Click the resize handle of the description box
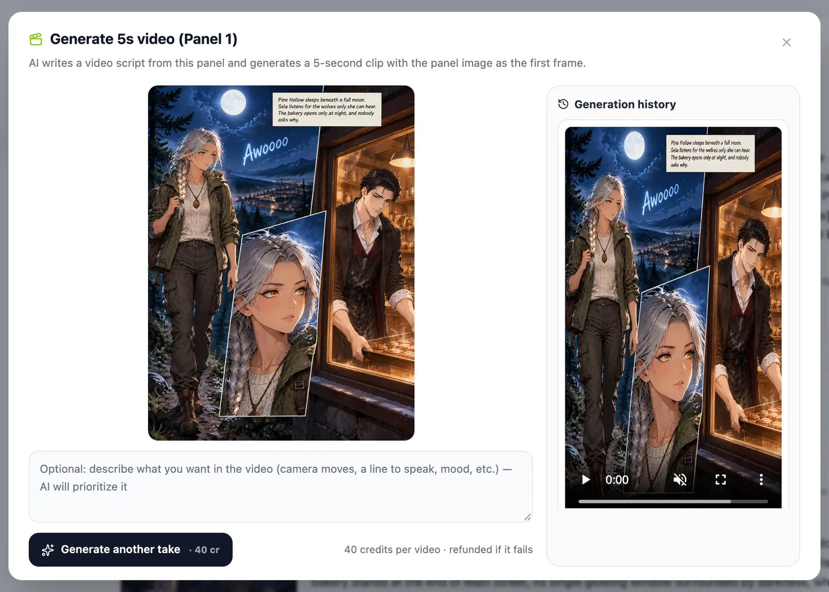829x592 pixels. [x=527, y=517]
